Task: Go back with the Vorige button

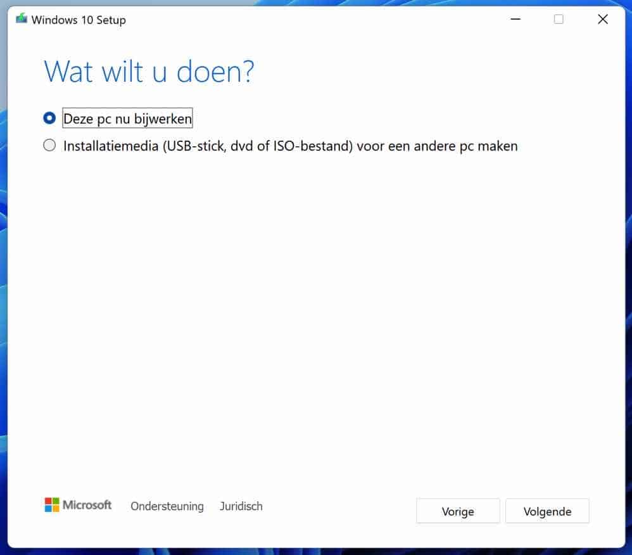Action: pyautogui.click(x=458, y=511)
